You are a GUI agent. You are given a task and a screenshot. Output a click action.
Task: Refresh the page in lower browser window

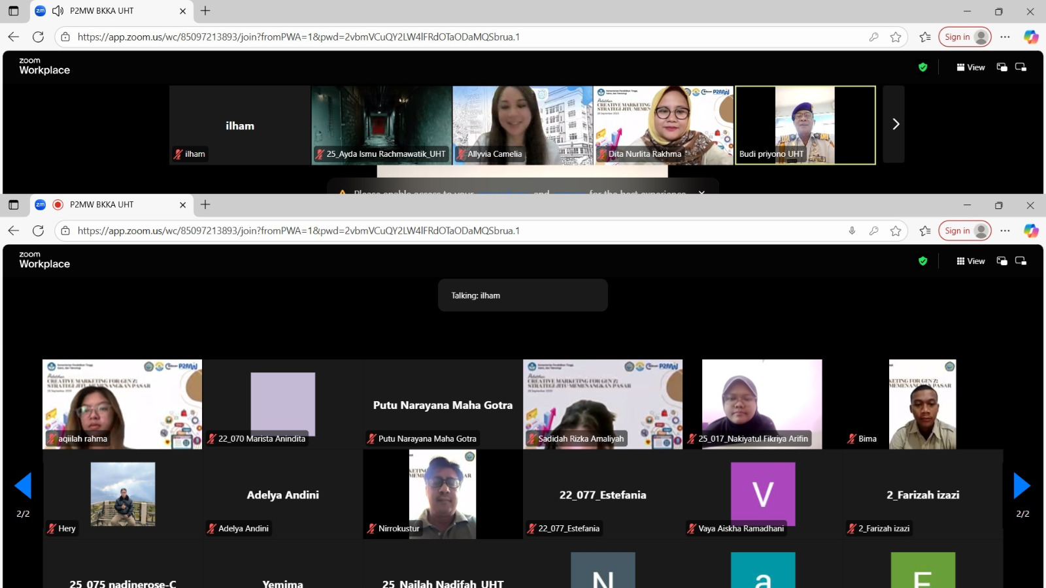coord(39,231)
